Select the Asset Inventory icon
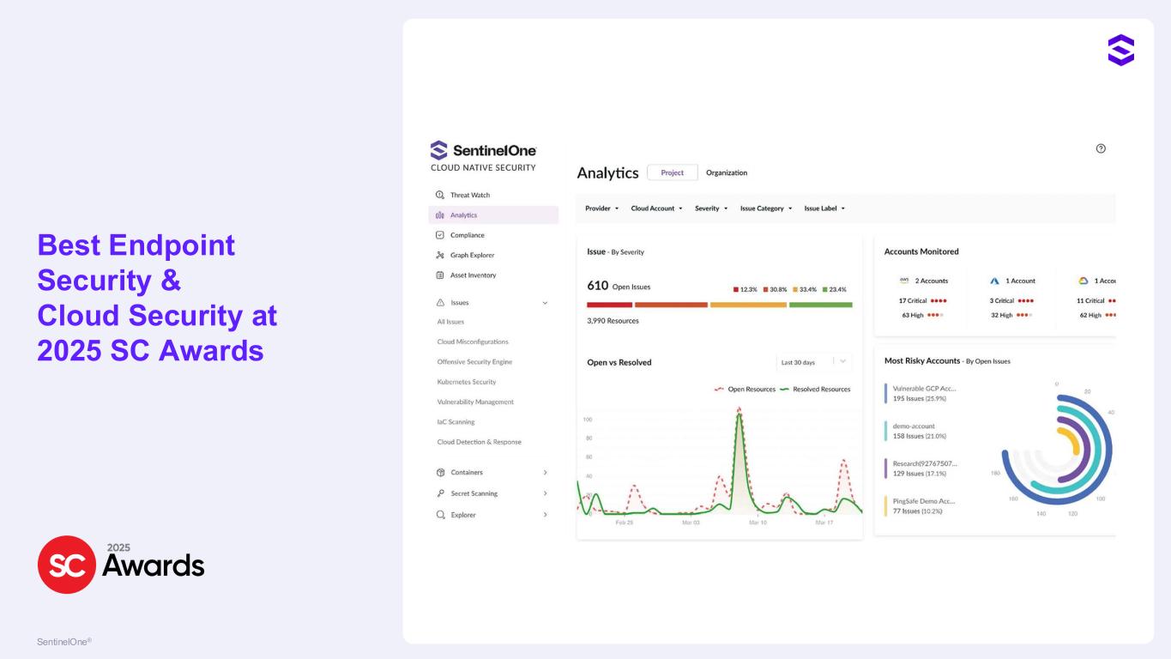The width and height of the screenshot is (1171, 659). pos(440,275)
